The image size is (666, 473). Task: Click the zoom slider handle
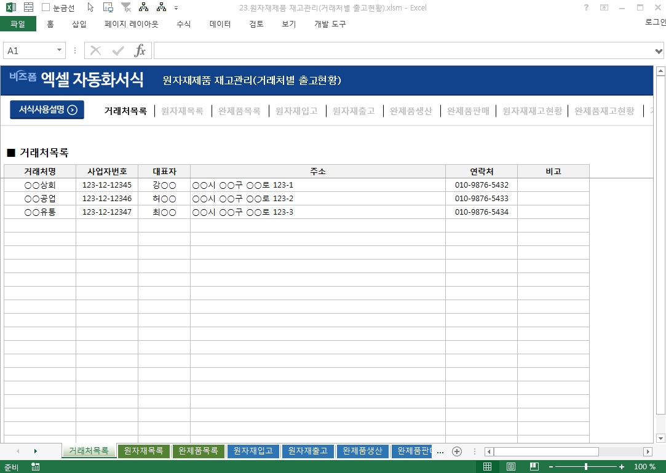click(x=586, y=467)
